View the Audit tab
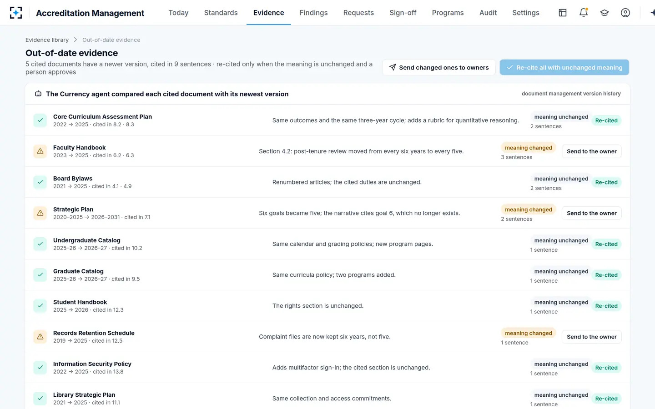The width and height of the screenshot is (655, 409). point(488,13)
